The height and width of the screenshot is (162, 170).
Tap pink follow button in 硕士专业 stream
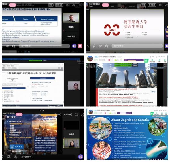19,114
